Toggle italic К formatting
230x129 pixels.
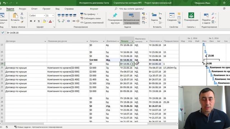tap(35, 21)
